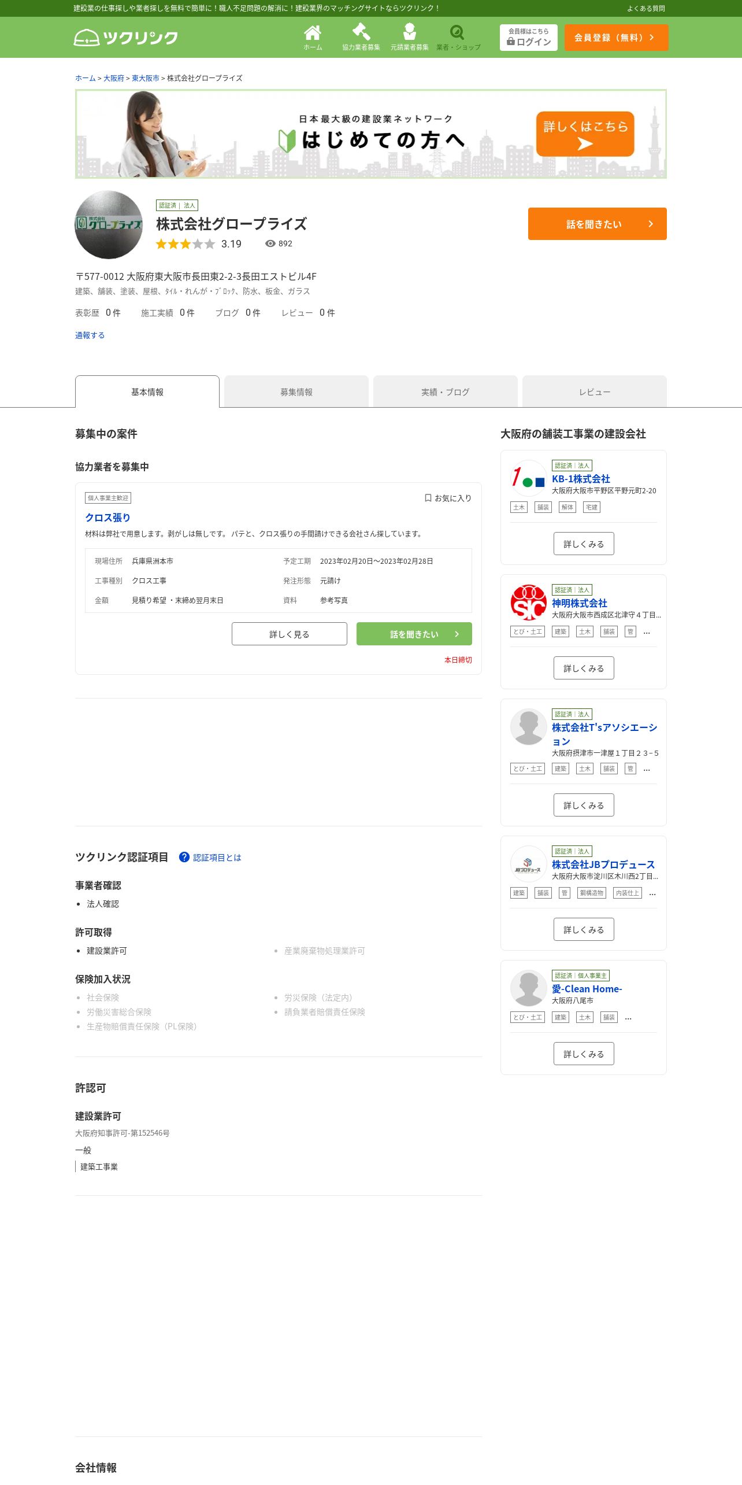Click the ログイン lock button
Screen dimensions: 742x1485
[x=529, y=38]
